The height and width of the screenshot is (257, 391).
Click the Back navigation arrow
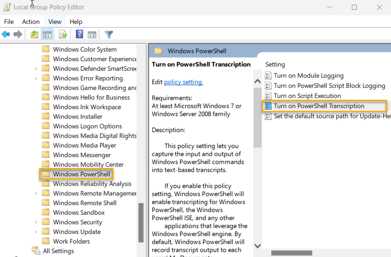pos(6,35)
